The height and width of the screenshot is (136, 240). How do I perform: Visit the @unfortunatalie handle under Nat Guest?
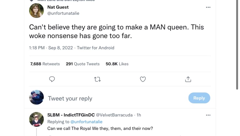click(x=63, y=13)
